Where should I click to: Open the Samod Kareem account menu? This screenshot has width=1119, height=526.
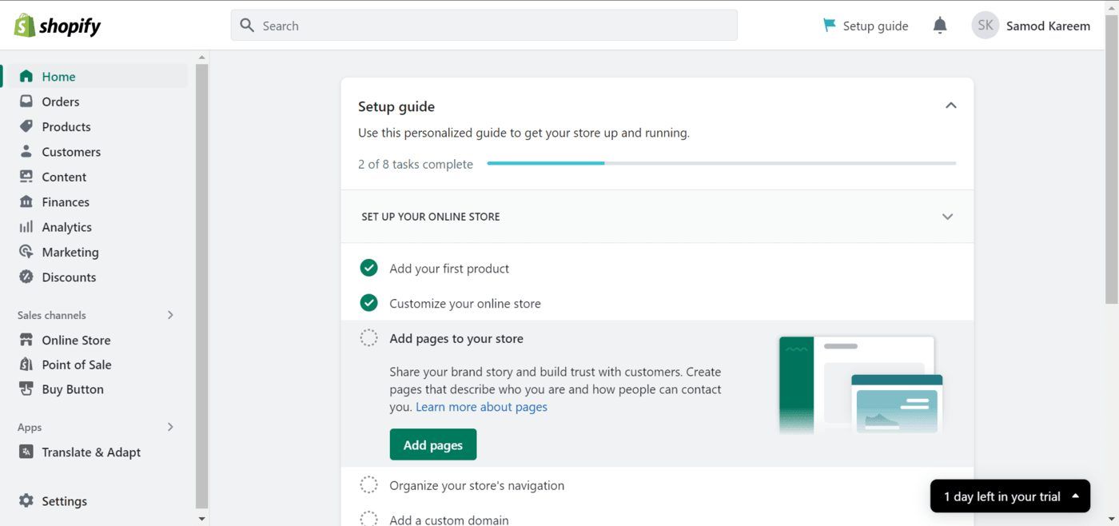tap(1031, 26)
